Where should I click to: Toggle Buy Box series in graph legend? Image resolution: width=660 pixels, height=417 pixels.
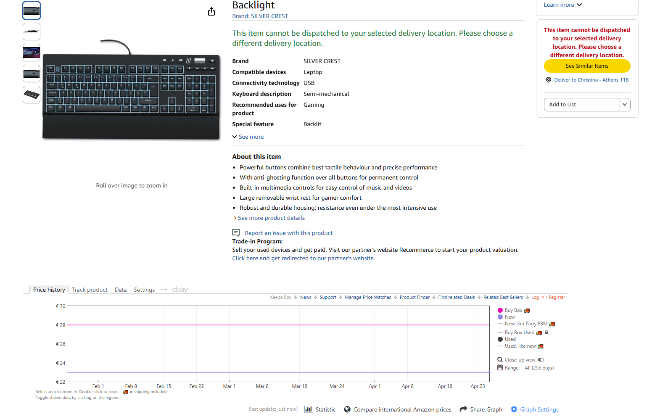514,310
